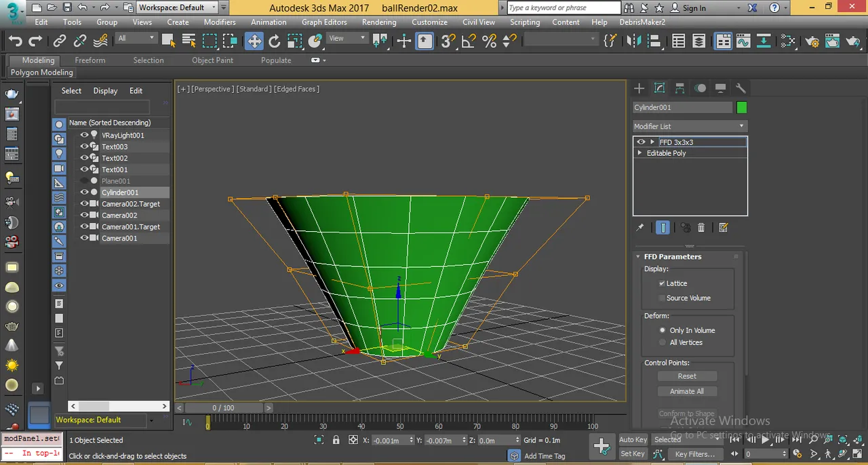
Task: Toggle the Angle Snap icon
Action: click(469, 41)
